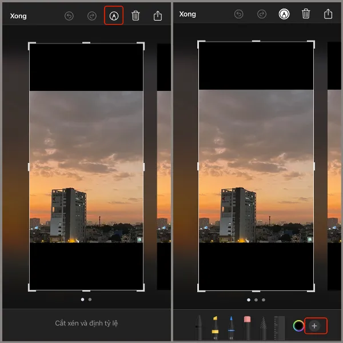Screen dimensions: 343x343
Task: Delete the screenshot in the right screen
Action: 306,14
